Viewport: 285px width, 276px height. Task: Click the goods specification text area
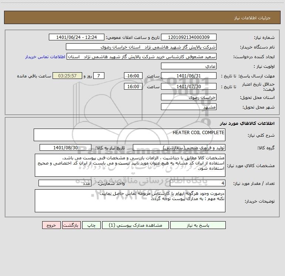pyautogui.click(x=130, y=165)
